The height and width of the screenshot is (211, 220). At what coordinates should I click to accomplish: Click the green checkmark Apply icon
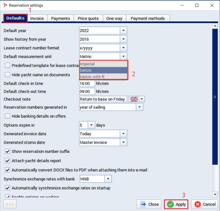pos(170,204)
